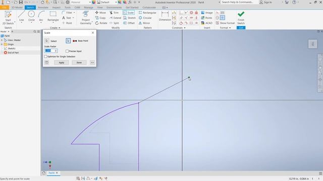Apply the equal constraint
This screenshot has width=323, height=181.
tap(196, 23)
